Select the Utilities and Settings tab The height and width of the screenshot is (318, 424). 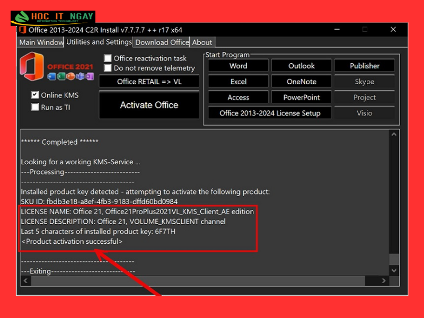point(99,42)
